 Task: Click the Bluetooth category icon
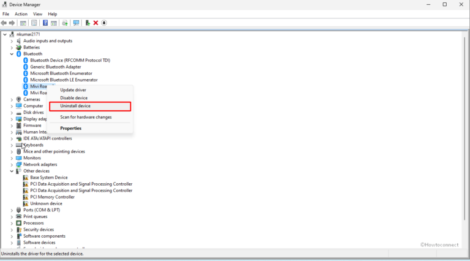[x=18, y=54]
